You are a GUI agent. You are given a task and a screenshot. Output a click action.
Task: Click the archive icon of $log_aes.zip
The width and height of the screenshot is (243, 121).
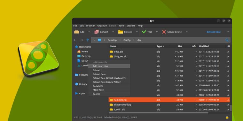pyautogui.click(x=111, y=56)
